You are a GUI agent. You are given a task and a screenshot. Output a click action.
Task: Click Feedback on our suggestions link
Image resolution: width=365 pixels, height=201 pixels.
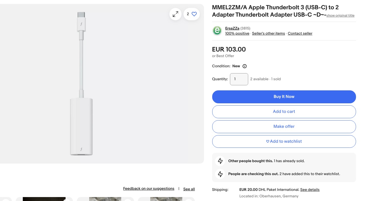(x=149, y=189)
